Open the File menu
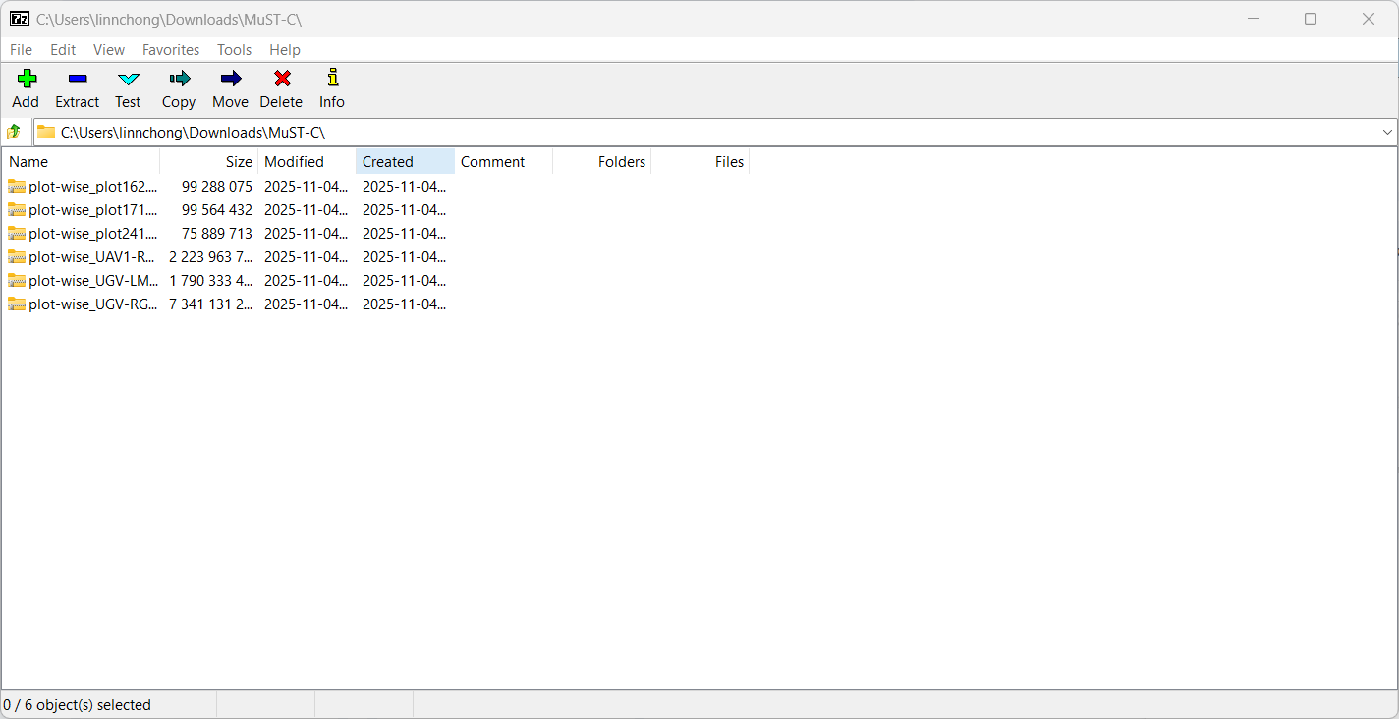This screenshot has height=719, width=1399. coord(21,50)
